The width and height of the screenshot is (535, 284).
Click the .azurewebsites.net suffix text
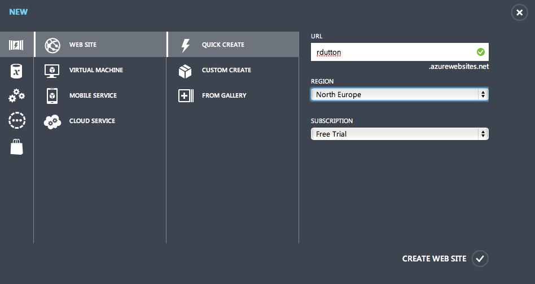coord(459,67)
